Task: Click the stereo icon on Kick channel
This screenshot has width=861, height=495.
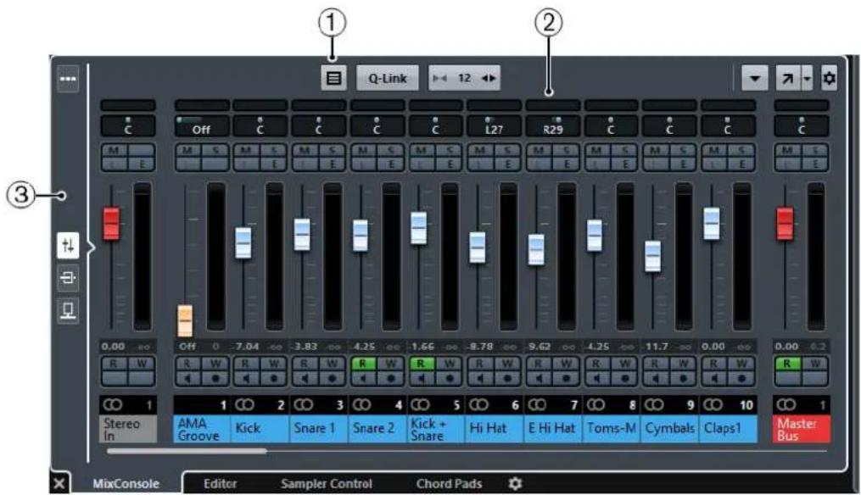Action: tap(245, 405)
